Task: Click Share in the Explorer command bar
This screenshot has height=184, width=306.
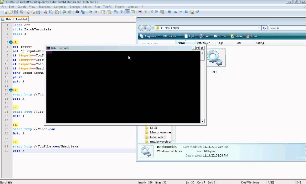Action: (237, 36)
